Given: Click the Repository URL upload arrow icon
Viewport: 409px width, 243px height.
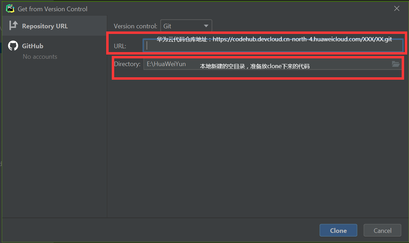Looking at the screenshot, I should (13, 26).
